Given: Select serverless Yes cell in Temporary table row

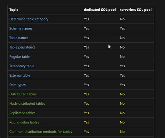Looking at the screenshot, I should pos(122,66).
